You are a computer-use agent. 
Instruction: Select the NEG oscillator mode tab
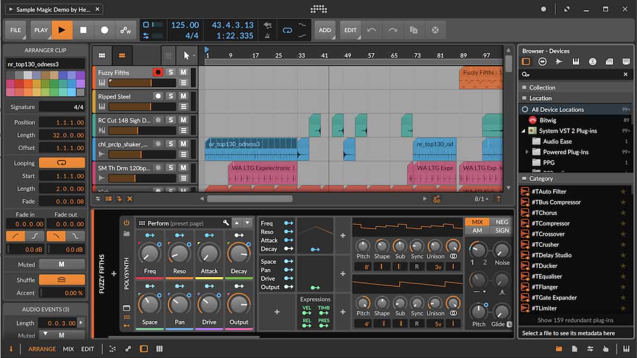(502, 222)
